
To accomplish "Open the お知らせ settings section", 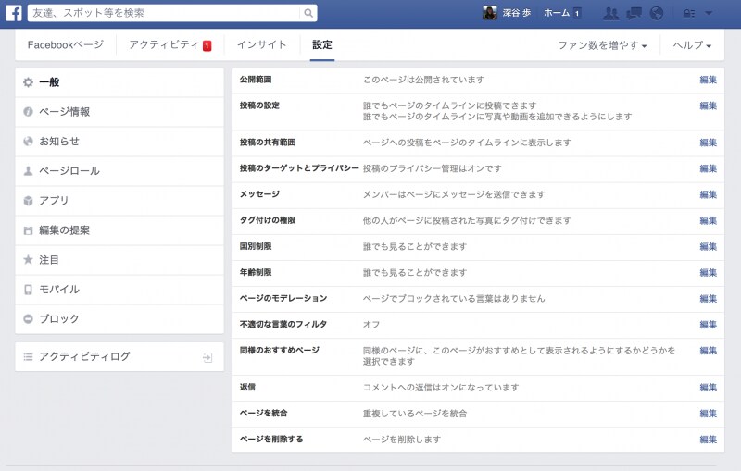I will [x=119, y=141].
